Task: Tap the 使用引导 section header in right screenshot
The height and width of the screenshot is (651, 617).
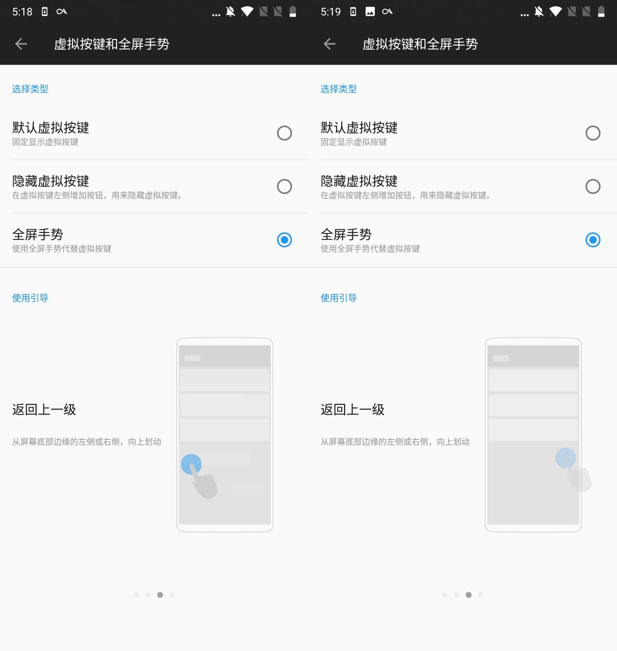Action: [338, 298]
